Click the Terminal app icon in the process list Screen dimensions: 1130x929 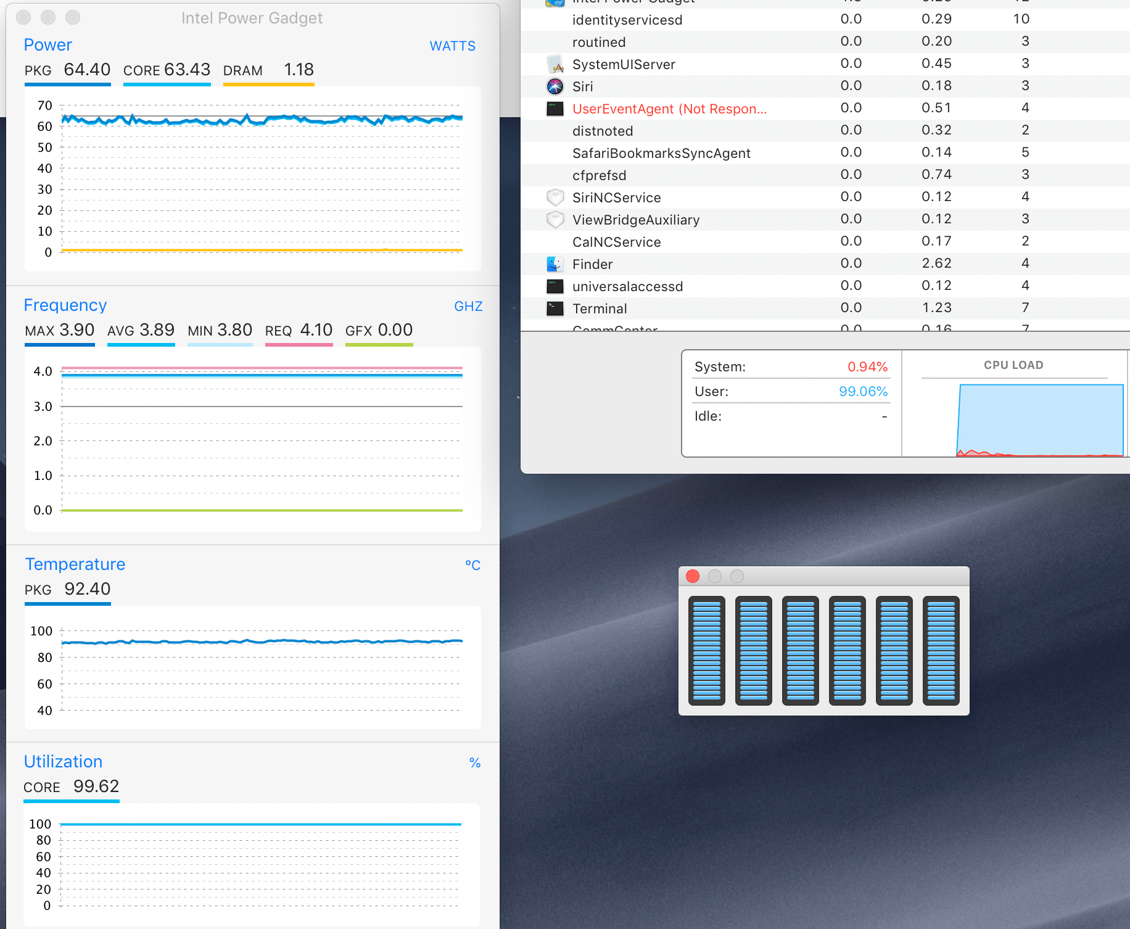pos(555,308)
